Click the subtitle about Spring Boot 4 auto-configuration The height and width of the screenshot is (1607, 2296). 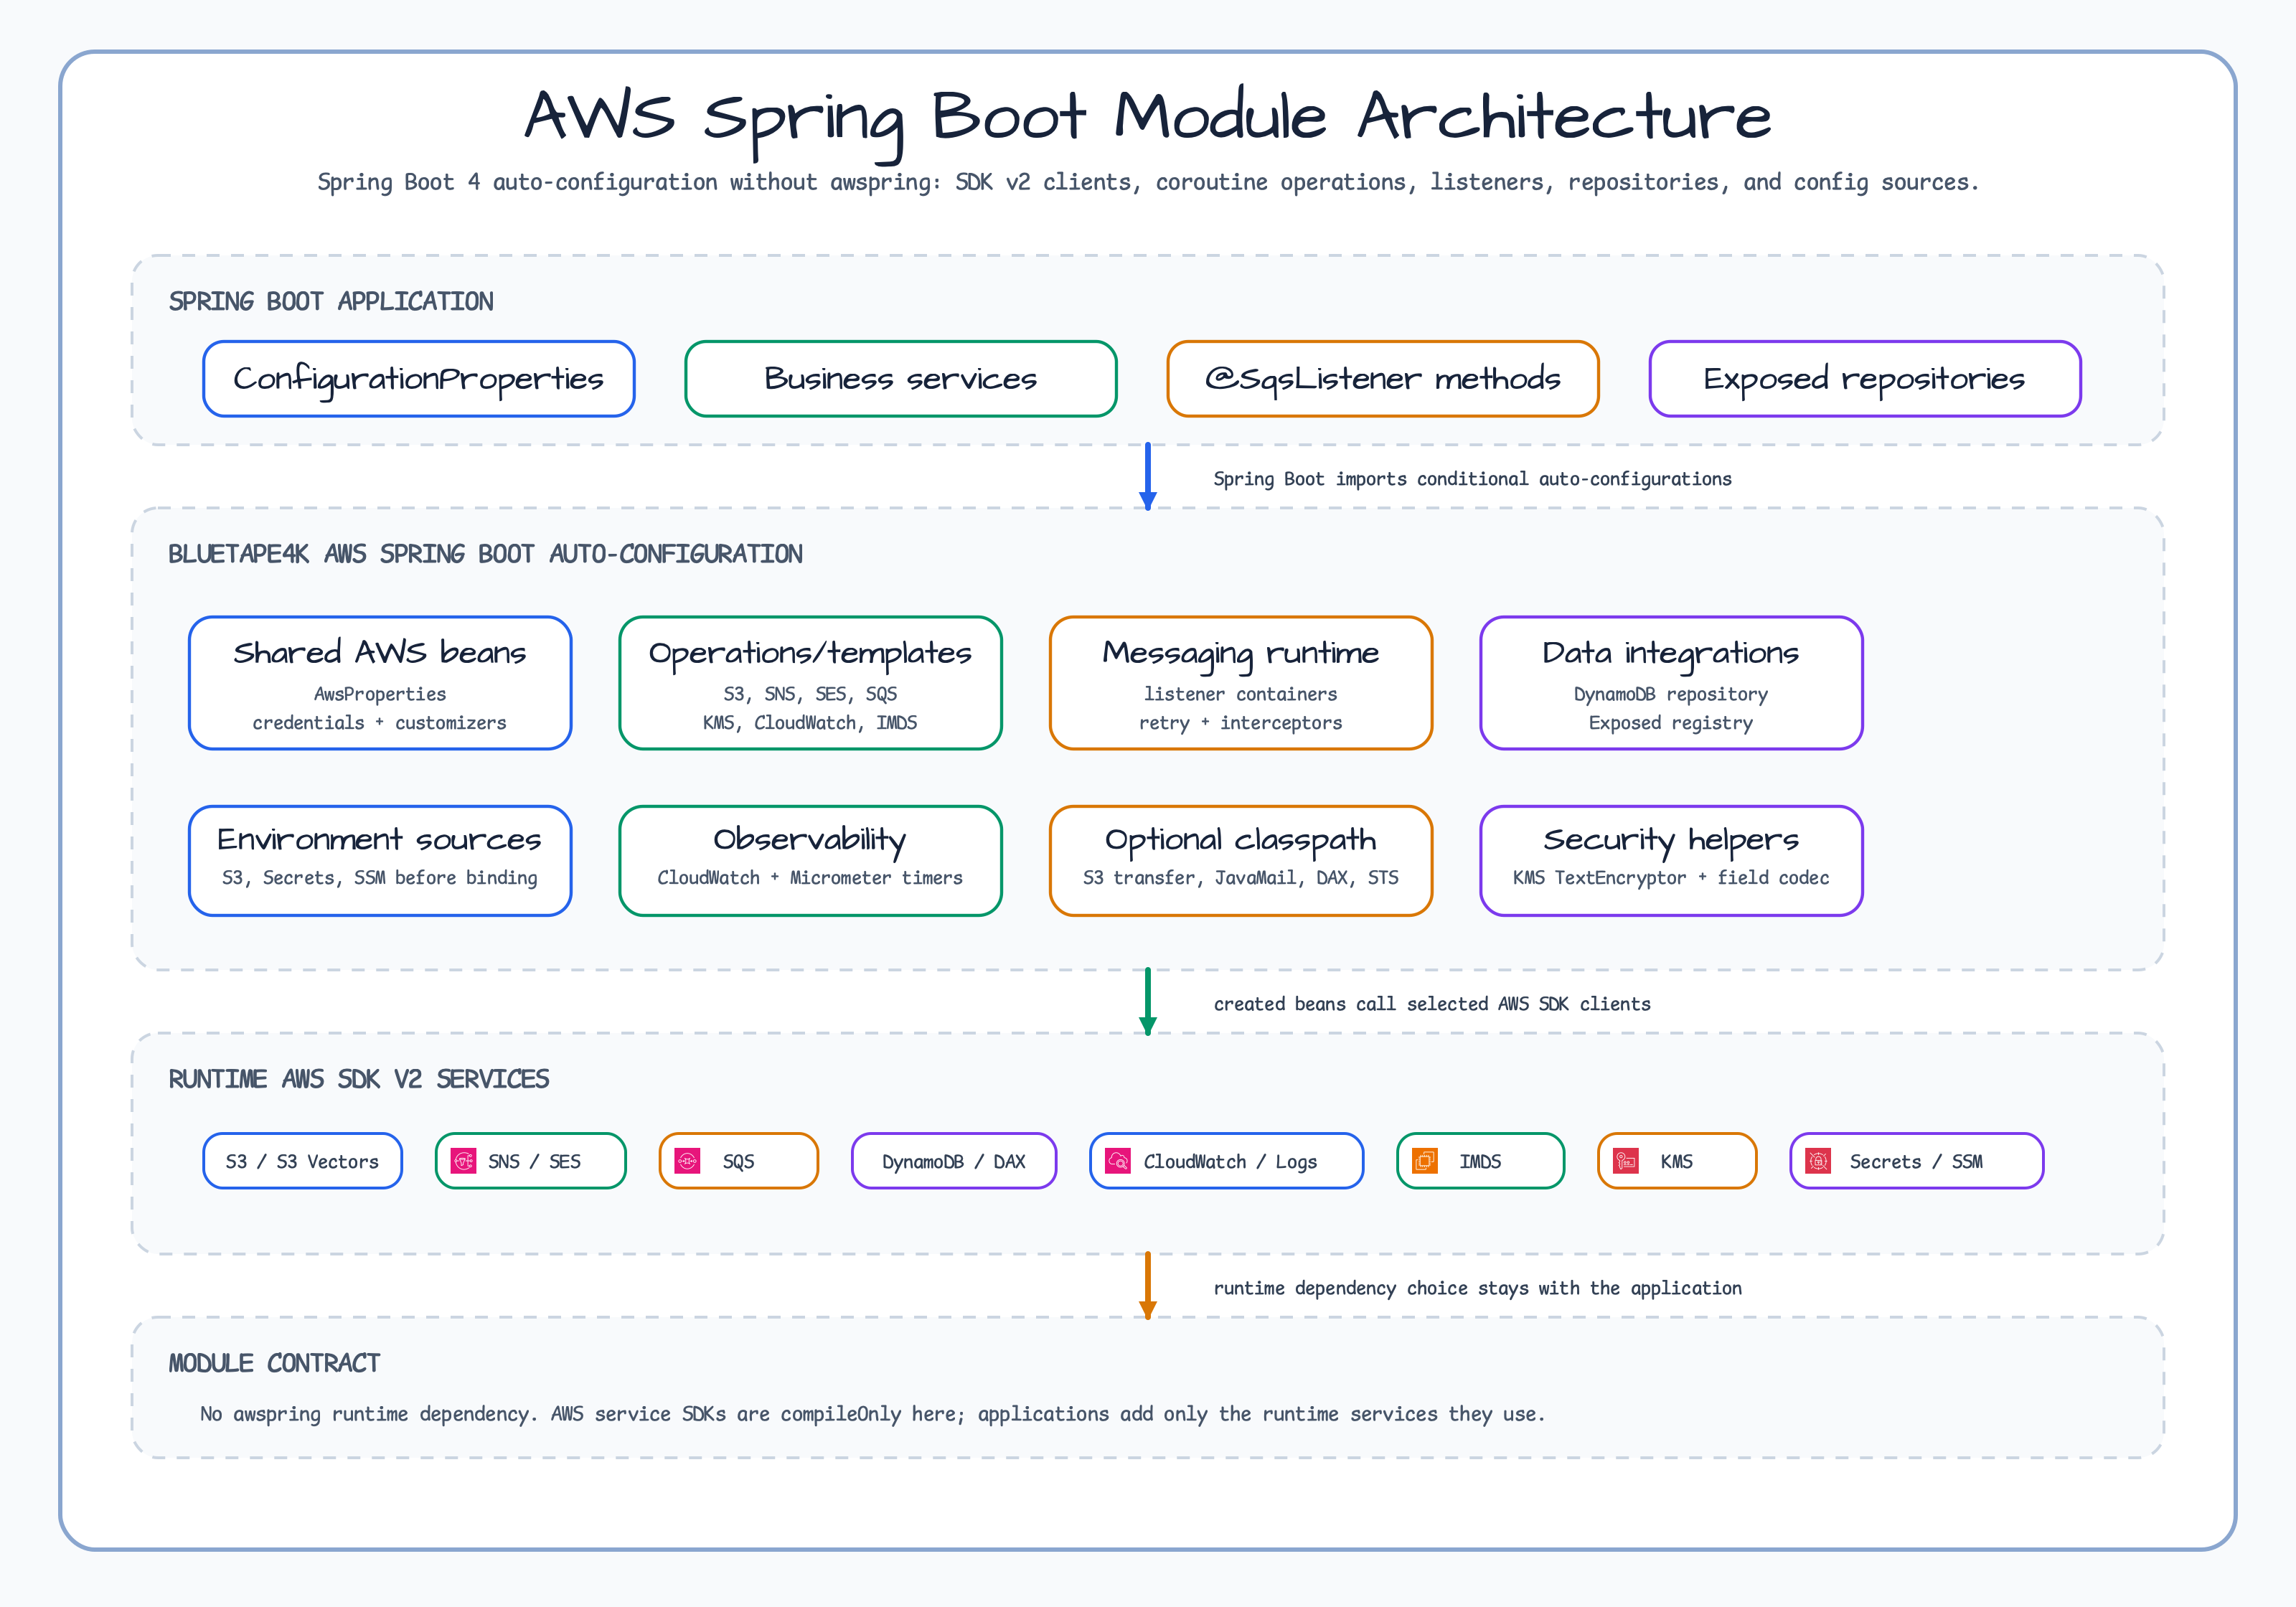(x=1148, y=183)
